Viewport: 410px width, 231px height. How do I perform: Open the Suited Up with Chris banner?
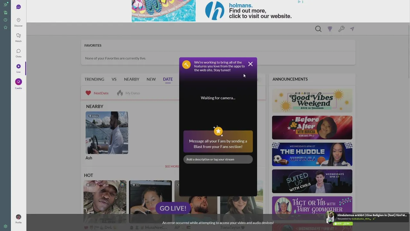point(312,181)
